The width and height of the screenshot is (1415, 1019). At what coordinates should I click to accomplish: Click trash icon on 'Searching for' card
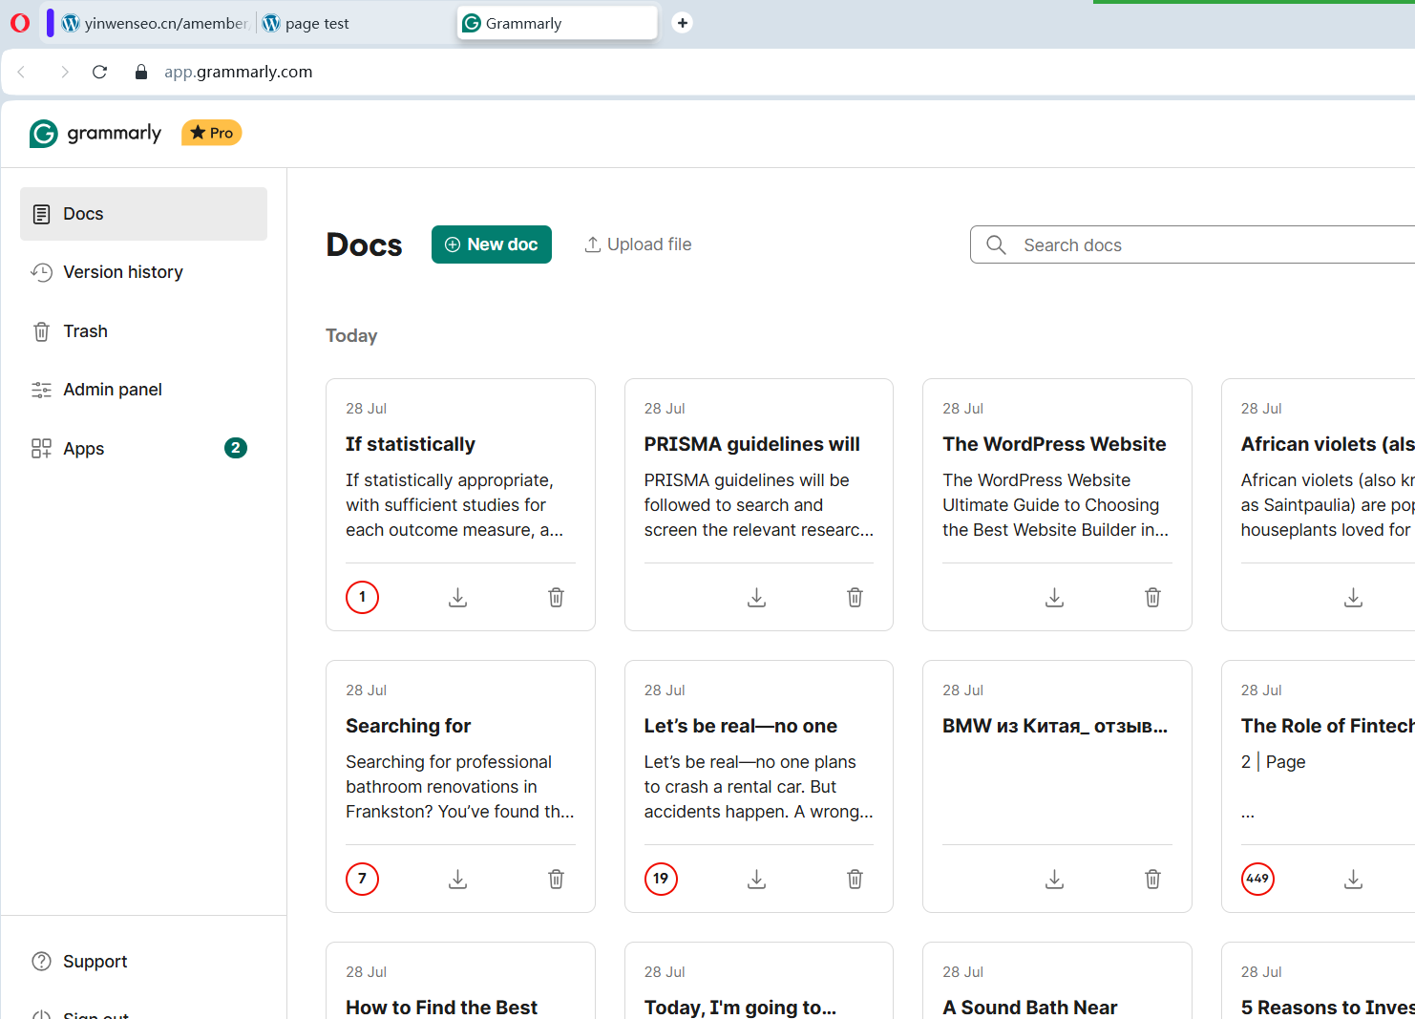coord(556,879)
